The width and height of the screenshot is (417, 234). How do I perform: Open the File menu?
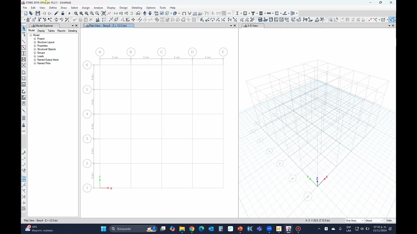(x=25, y=8)
